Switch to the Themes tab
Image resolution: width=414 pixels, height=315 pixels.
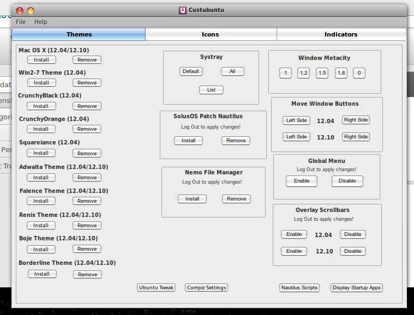pos(79,34)
